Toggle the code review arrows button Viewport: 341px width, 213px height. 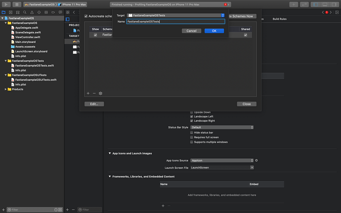pyautogui.click(x=304, y=4)
